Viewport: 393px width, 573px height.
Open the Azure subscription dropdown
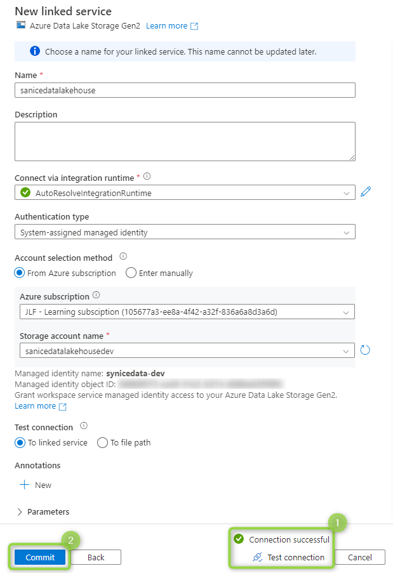pyautogui.click(x=187, y=312)
